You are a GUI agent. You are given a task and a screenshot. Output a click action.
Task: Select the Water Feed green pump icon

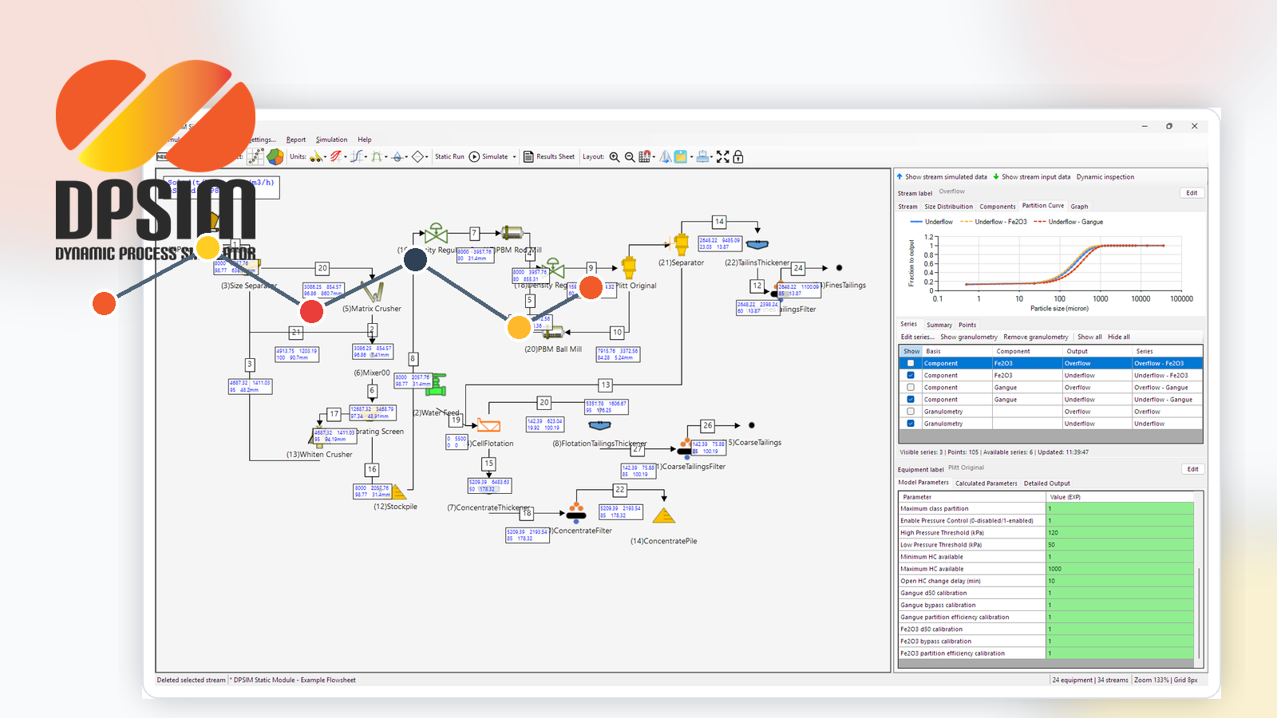click(437, 385)
